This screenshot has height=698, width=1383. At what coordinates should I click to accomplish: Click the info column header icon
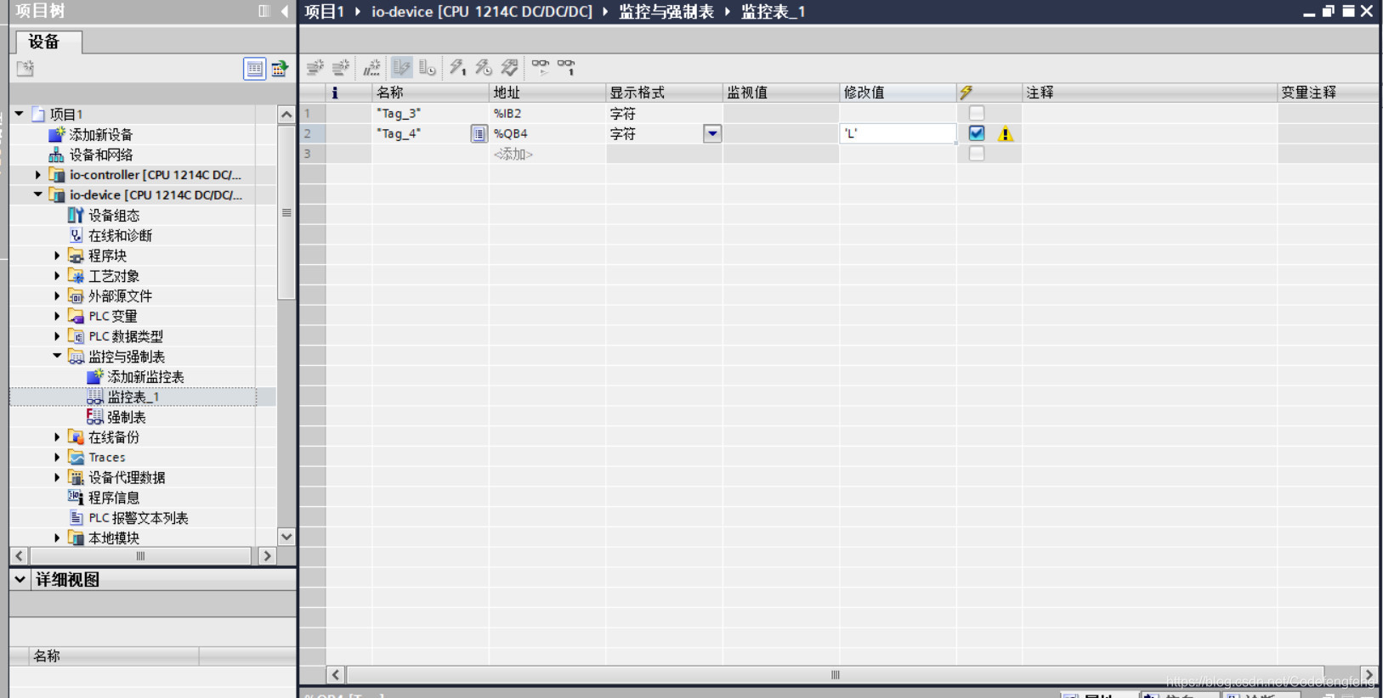[x=335, y=93]
